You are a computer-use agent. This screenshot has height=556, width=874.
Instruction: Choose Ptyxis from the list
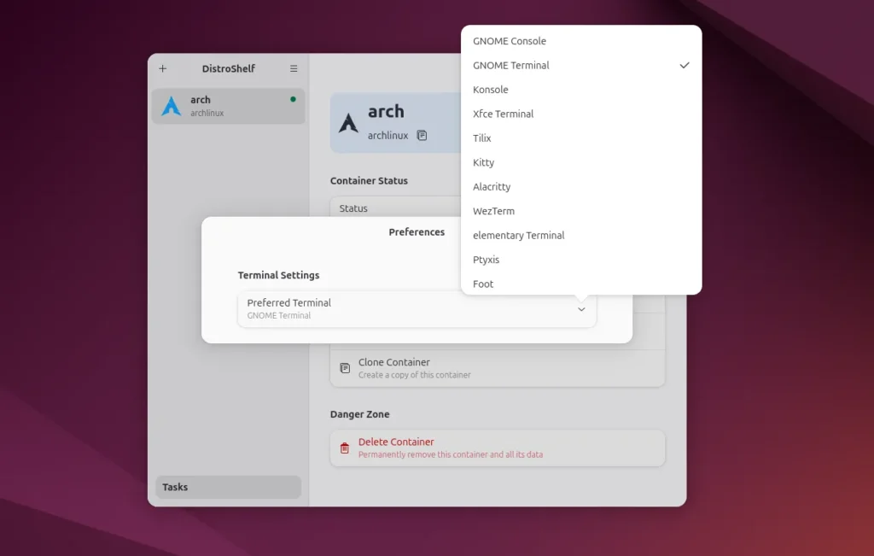point(581,260)
